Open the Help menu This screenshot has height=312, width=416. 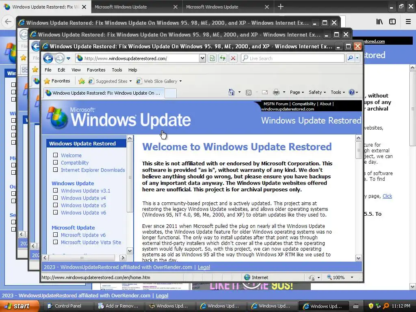pos(133,70)
